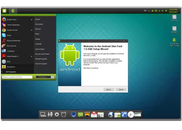Open Control Panel from the Start menu
This screenshot has height=130, width=182.
pos(40,49)
